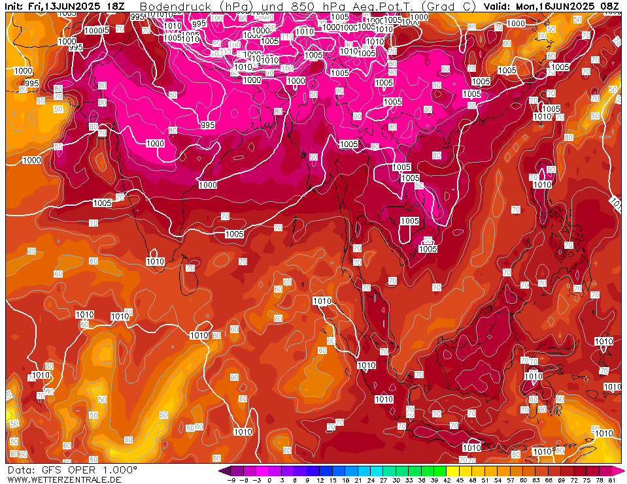This screenshot has height=484, width=627.
Task: Select the green legend swatch between 39 and 42
Action: tap(441, 471)
